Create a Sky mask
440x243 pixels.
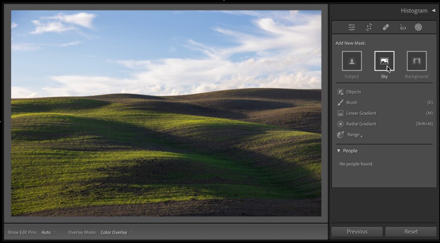tap(384, 61)
